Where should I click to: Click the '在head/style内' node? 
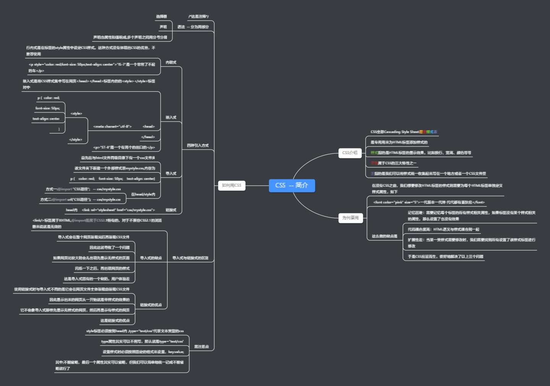click(x=143, y=194)
